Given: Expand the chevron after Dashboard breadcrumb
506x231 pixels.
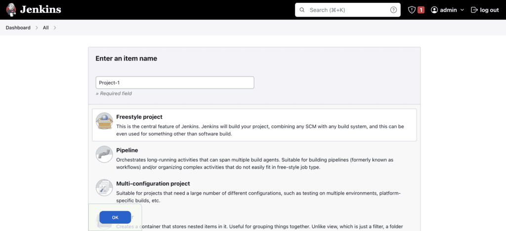Looking at the screenshot, I should pos(36,28).
